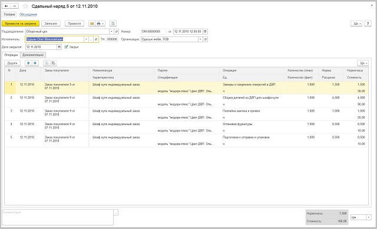Click the Норма column header
The image size is (377, 229).
point(331,70)
